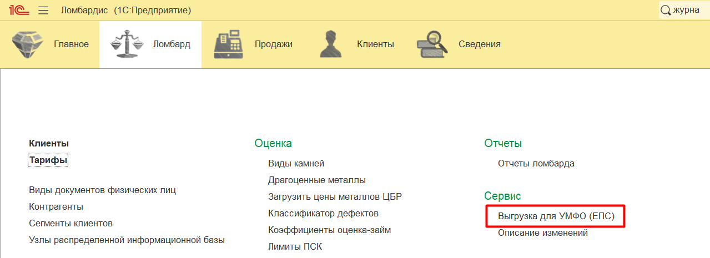Click the Отчеты group heading

tap(503, 143)
